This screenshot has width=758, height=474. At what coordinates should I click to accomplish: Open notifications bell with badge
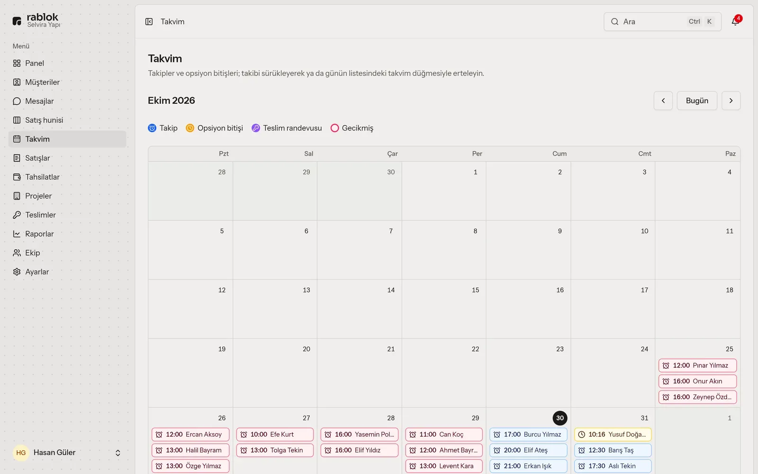735,21
